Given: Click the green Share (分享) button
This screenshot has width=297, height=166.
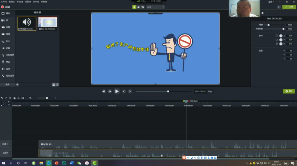Looking at the screenshot, I should tap(289, 7).
